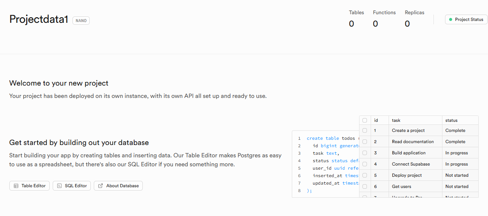Click the 'create table todos' code line
This screenshot has height=216, width=488.
point(330,138)
